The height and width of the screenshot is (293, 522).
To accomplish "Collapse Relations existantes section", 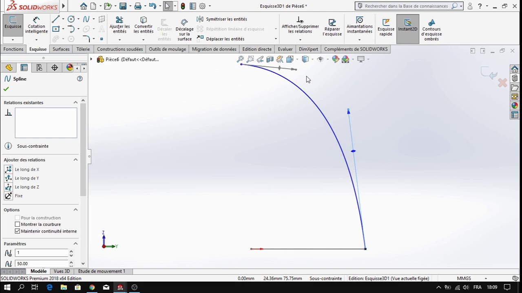I will pos(75,103).
